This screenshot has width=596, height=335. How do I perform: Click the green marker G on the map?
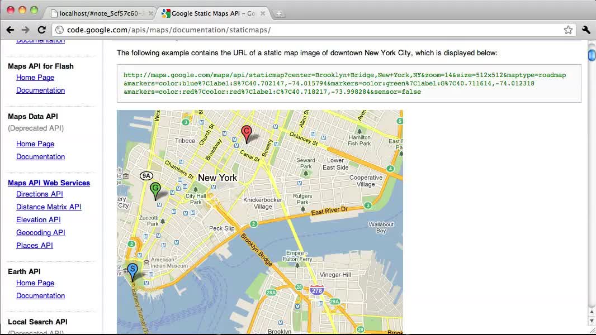pyautogui.click(x=155, y=189)
